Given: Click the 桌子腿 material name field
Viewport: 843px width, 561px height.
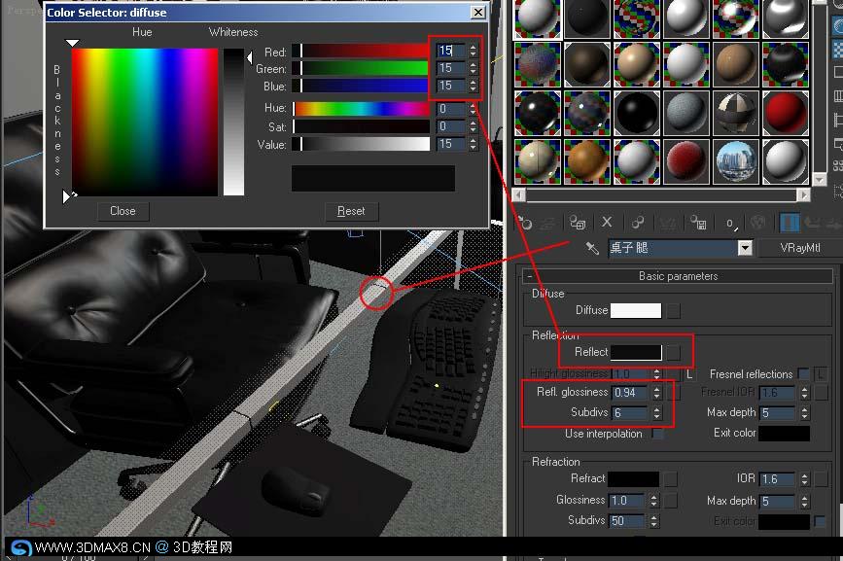Looking at the screenshot, I should click(x=673, y=248).
